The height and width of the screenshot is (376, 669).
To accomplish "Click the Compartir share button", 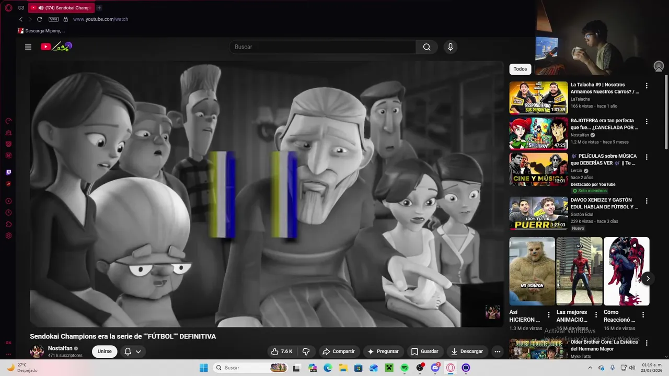I will (x=339, y=351).
